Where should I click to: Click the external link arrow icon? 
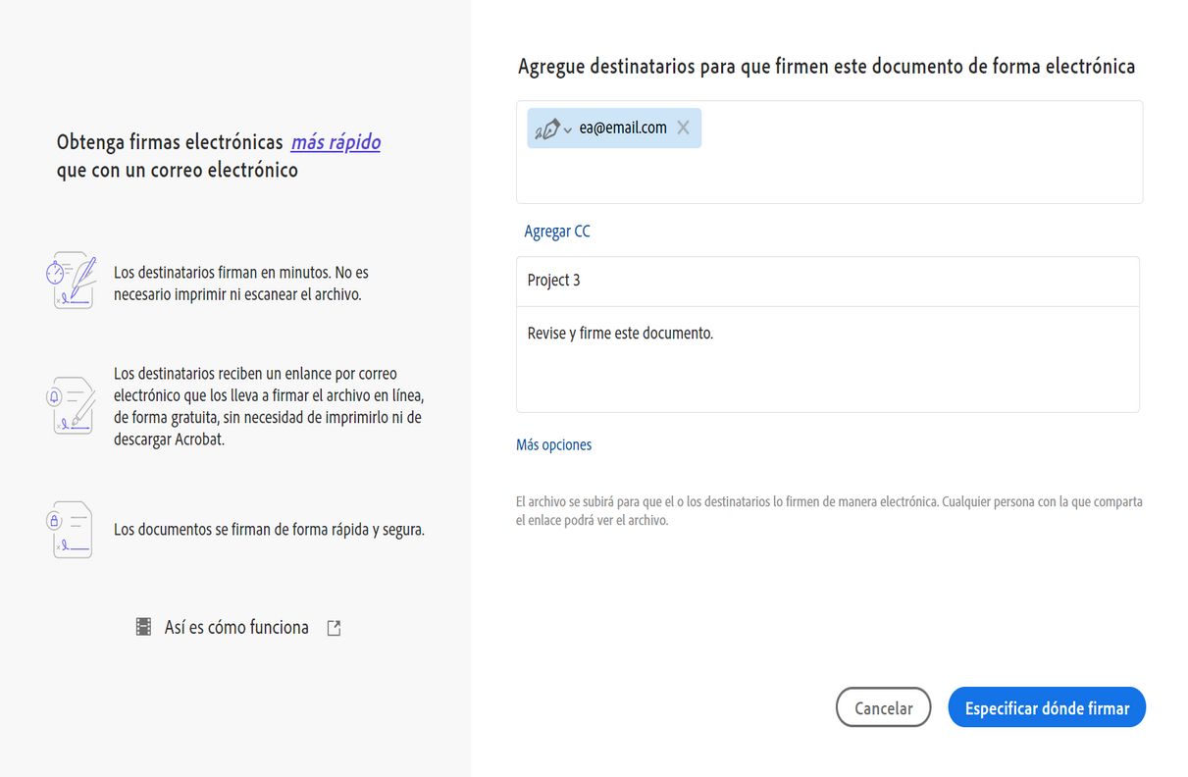coord(334,628)
